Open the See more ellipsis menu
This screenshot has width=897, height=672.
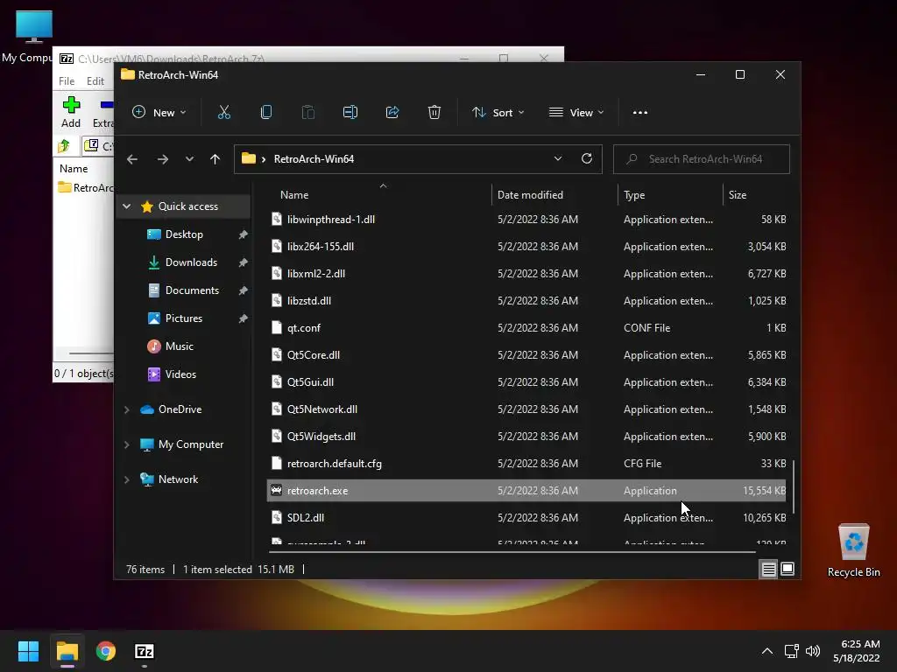640,113
